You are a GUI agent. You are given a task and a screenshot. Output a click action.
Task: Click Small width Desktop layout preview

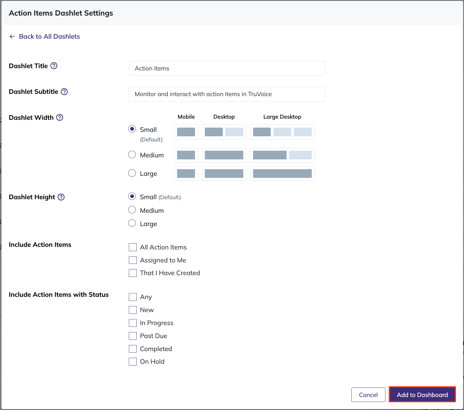pyautogui.click(x=224, y=132)
